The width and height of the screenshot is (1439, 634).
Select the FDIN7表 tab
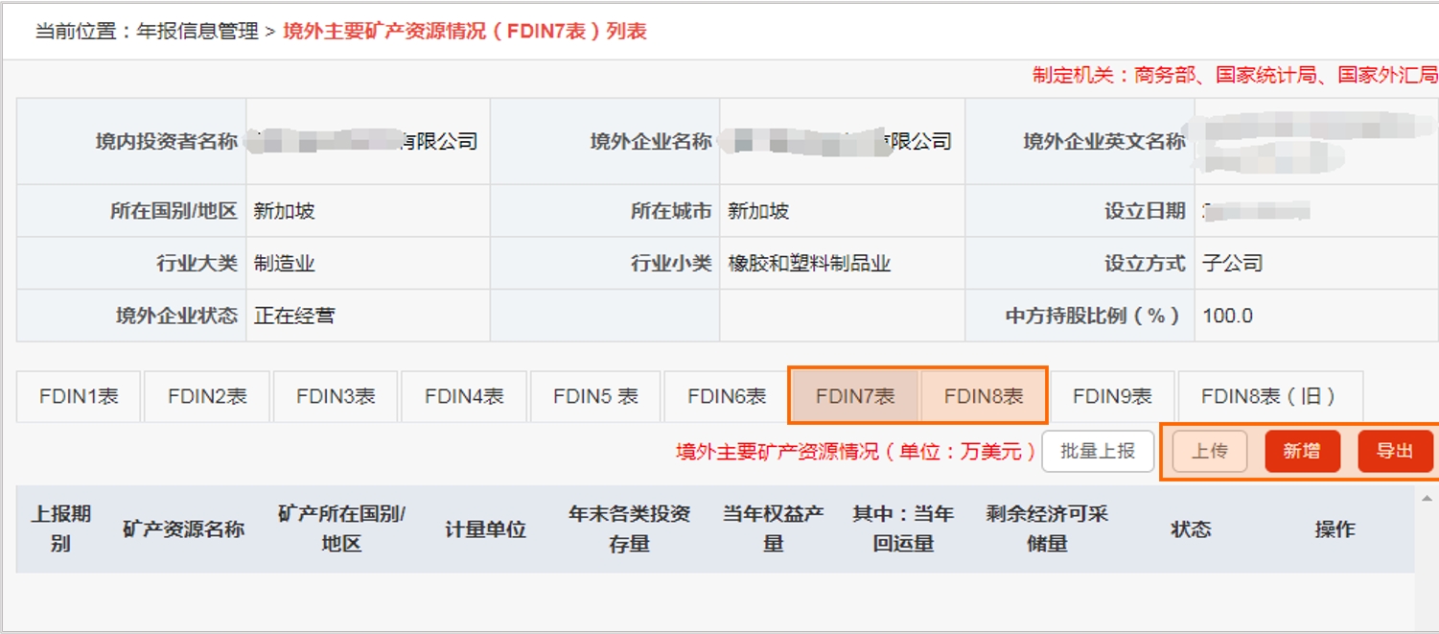853,395
